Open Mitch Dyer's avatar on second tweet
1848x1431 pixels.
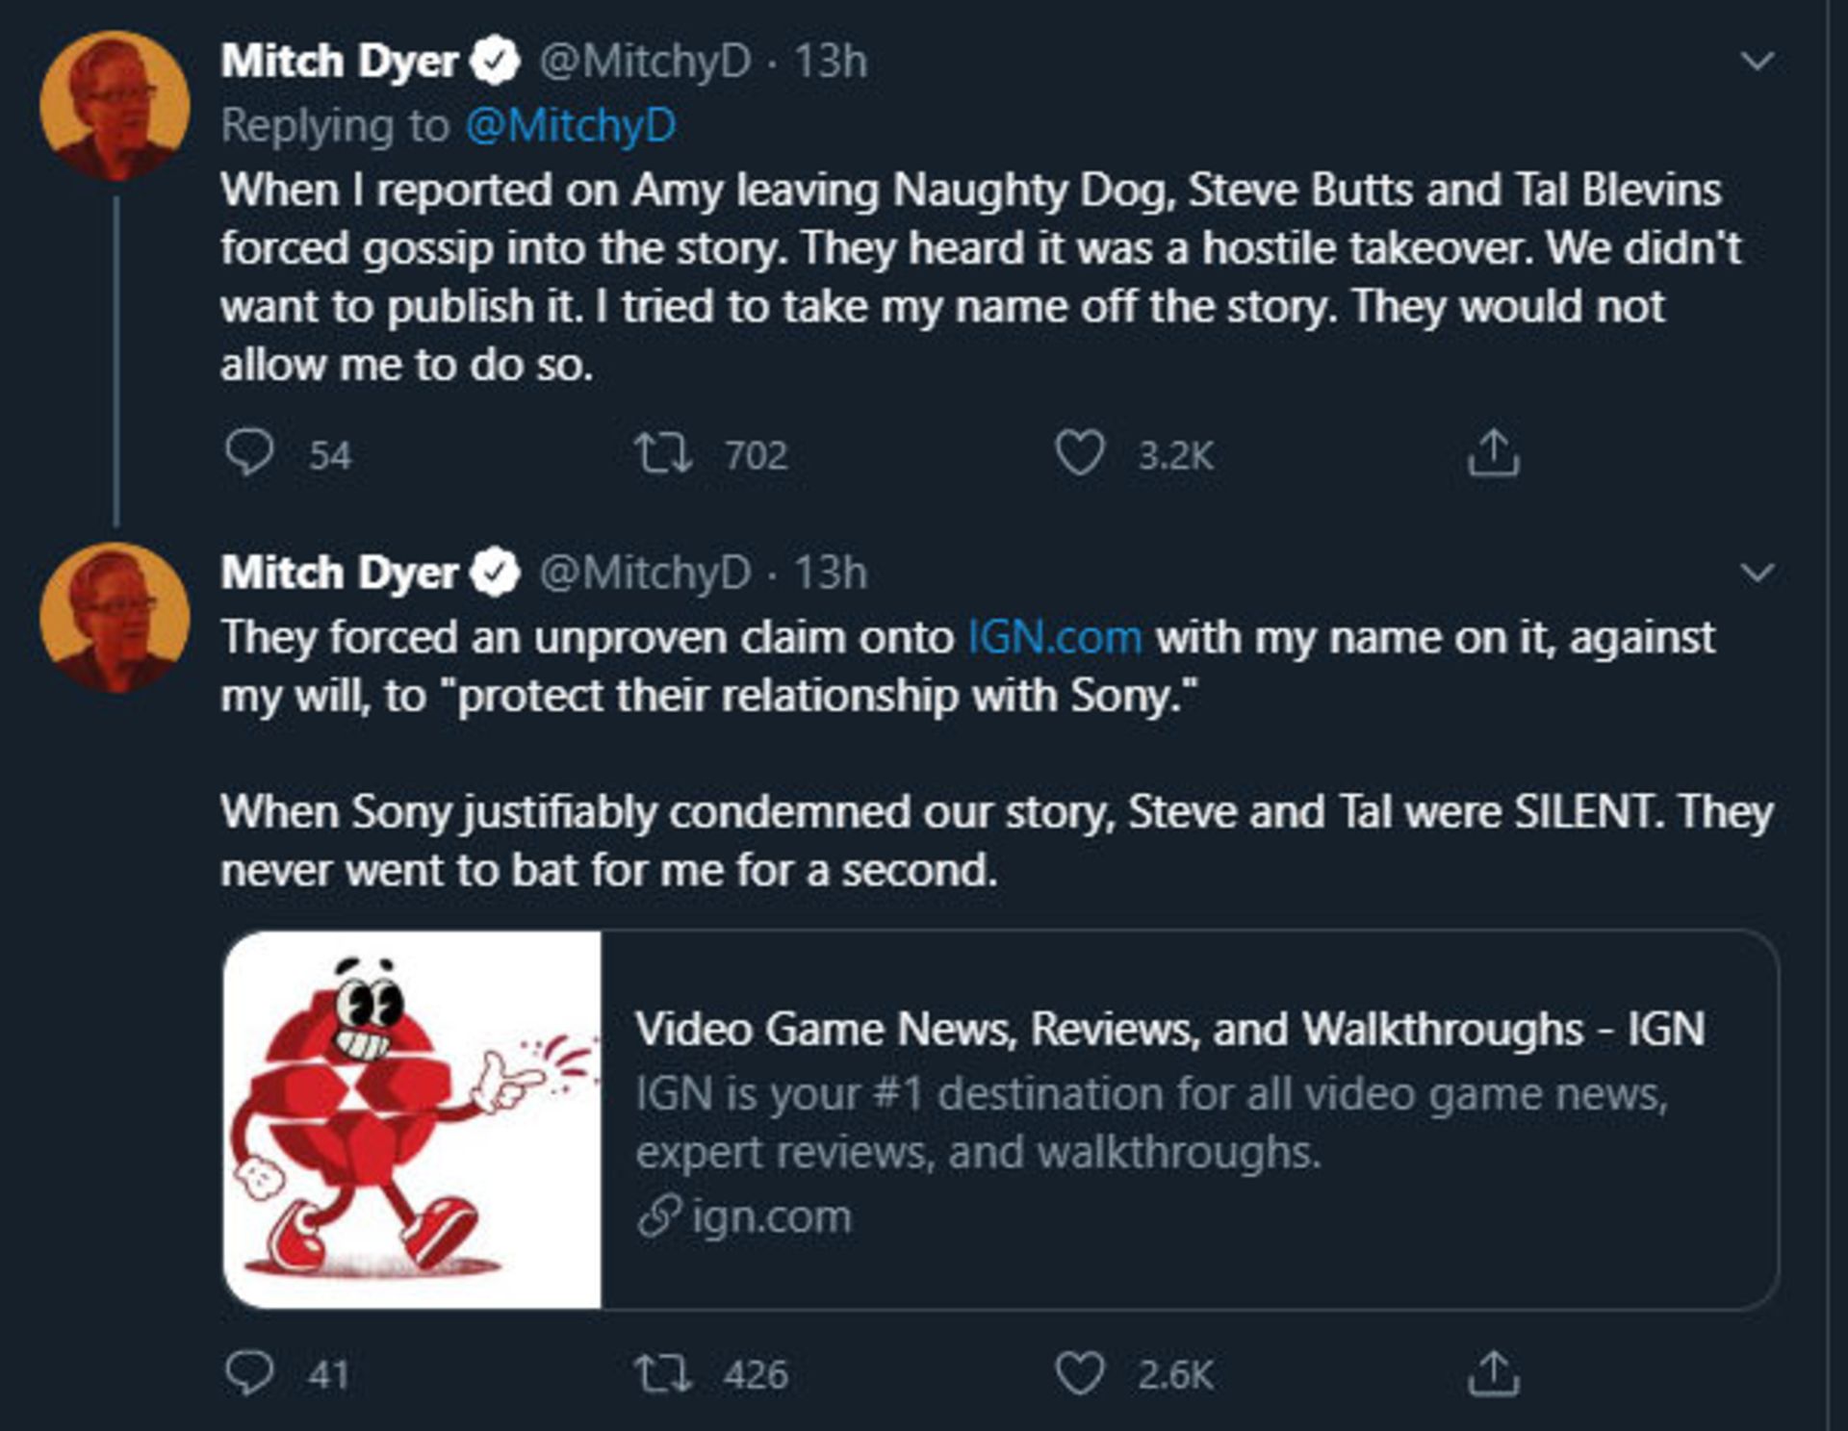[x=115, y=618]
